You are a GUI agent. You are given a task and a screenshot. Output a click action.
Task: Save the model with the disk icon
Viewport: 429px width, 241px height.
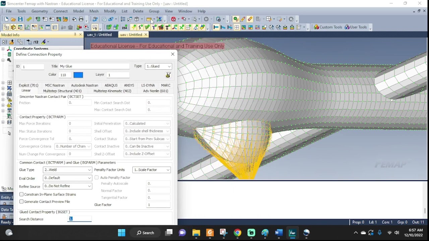20,19
